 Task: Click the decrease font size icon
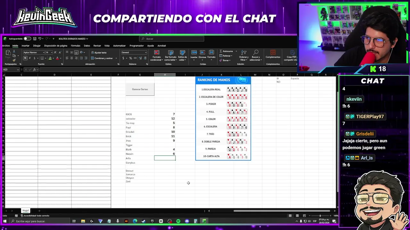pos(60,52)
